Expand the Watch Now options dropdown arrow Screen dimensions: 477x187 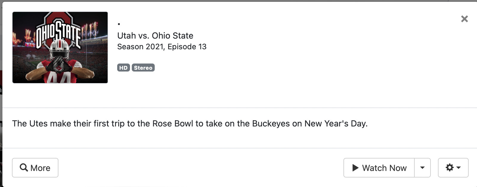point(422,168)
